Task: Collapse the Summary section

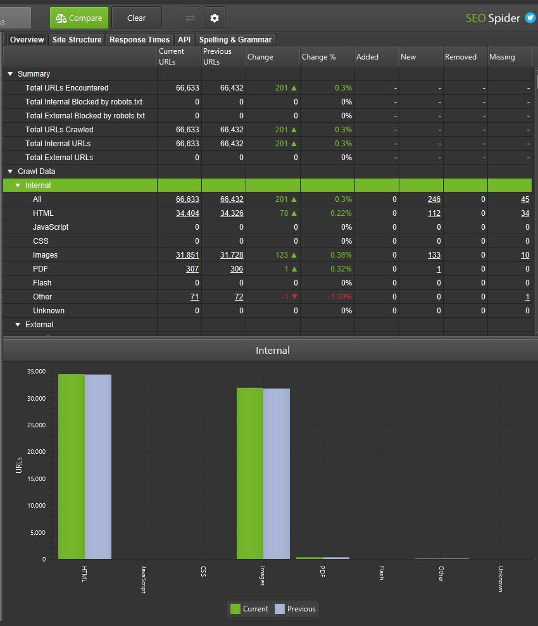Action: coord(10,74)
